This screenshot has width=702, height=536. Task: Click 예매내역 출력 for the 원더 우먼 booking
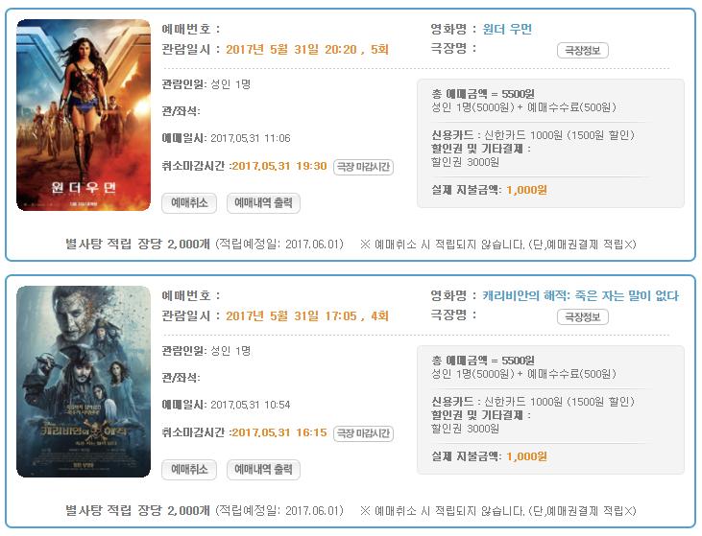coord(263,203)
